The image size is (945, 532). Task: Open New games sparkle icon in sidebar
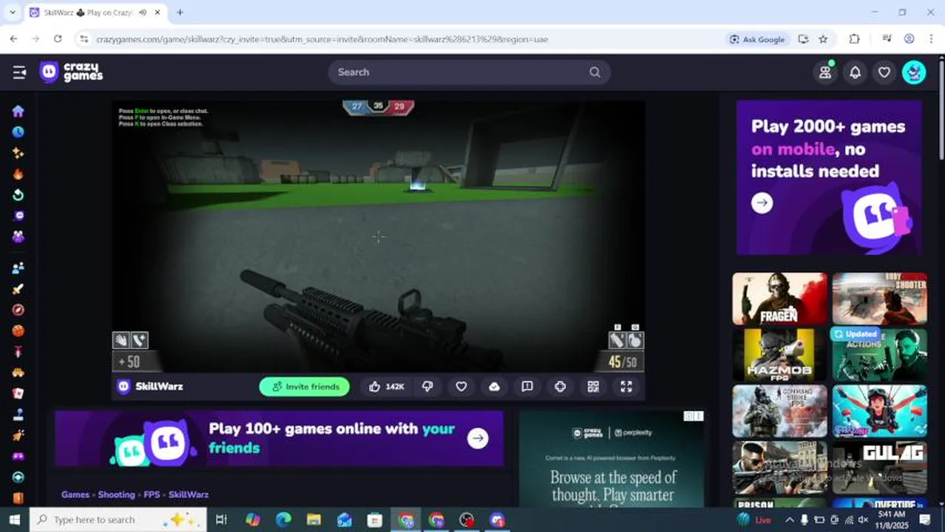point(18,153)
